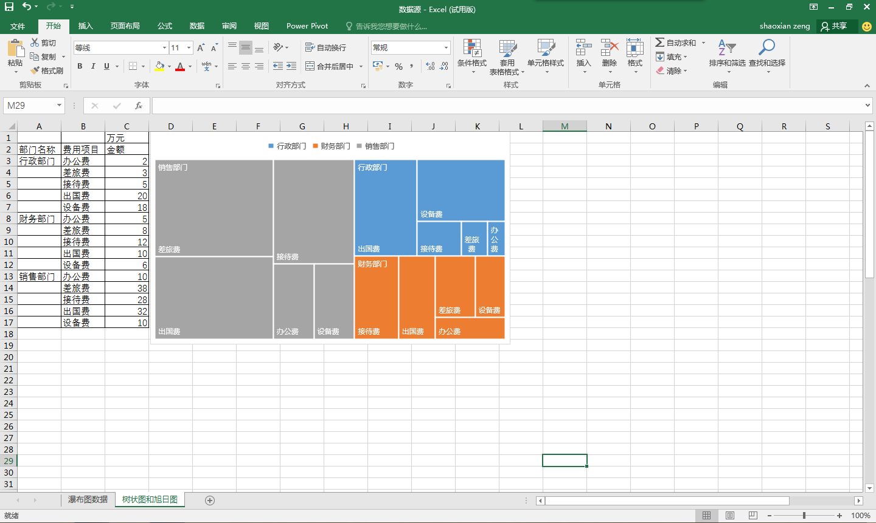This screenshot has width=876, height=523.
Task: Toggle align text left
Action: tap(232, 66)
